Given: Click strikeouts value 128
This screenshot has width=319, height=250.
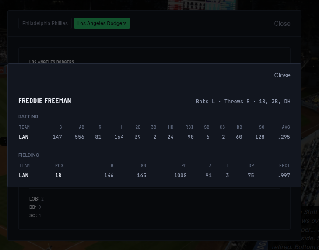Looking at the screenshot, I should coord(260,137).
